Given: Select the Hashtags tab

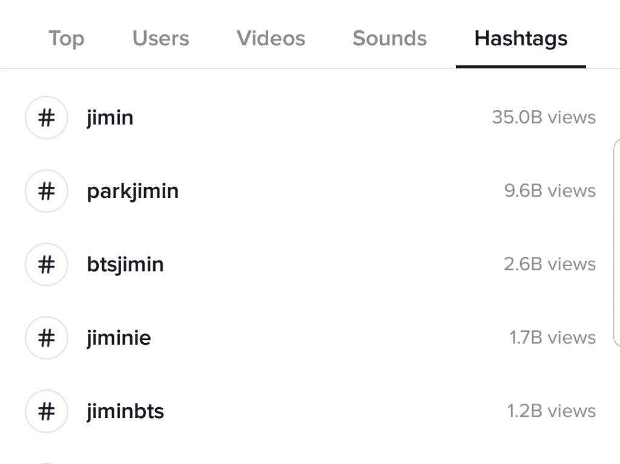Looking at the screenshot, I should click(521, 39).
